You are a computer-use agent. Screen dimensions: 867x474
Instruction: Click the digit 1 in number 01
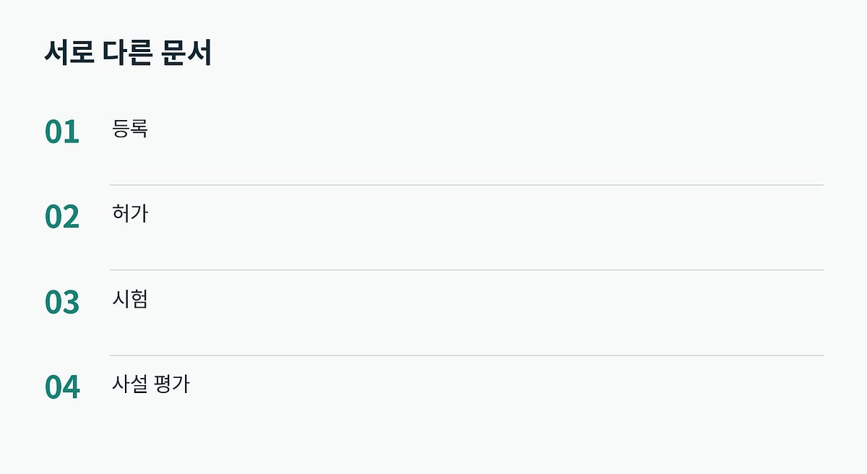(71, 132)
